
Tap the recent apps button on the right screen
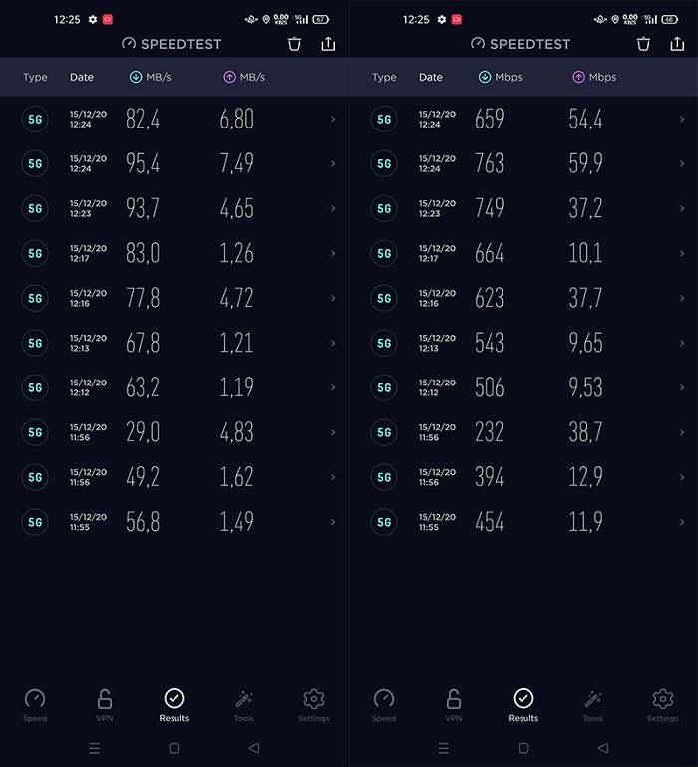click(444, 748)
